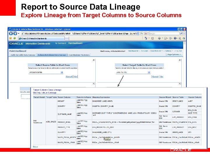The image size is (210, 157).
Task: Click Go in the Select Source Table prompt
Action: pos(76,77)
